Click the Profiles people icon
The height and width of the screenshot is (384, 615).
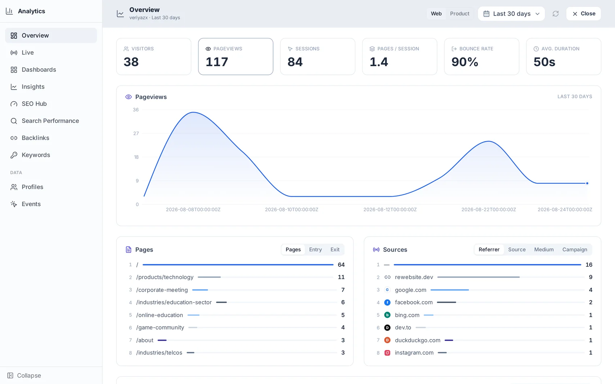point(14,187)
